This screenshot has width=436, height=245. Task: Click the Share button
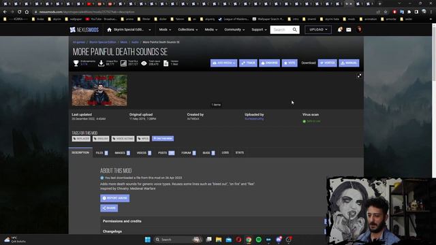tap(109, 208)
